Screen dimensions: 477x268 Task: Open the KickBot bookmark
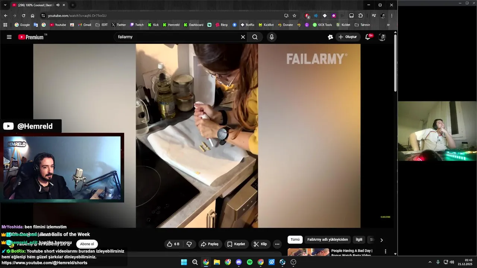[x=266, y=25]
